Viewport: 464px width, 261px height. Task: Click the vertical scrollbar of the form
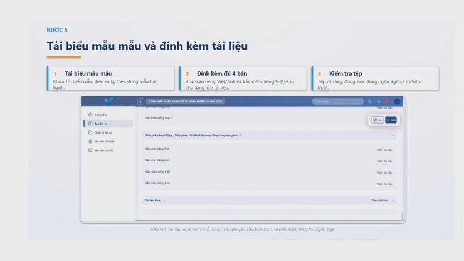(402, 216)
